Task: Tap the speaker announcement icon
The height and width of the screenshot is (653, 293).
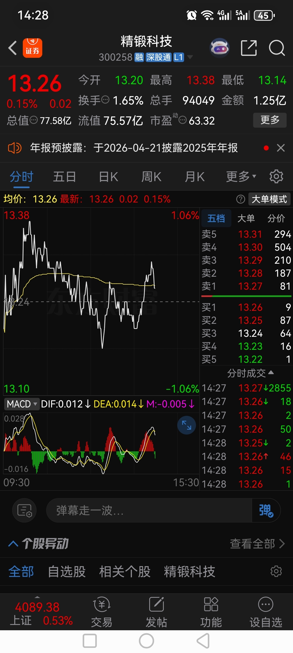Action: [x=15, y=148]
